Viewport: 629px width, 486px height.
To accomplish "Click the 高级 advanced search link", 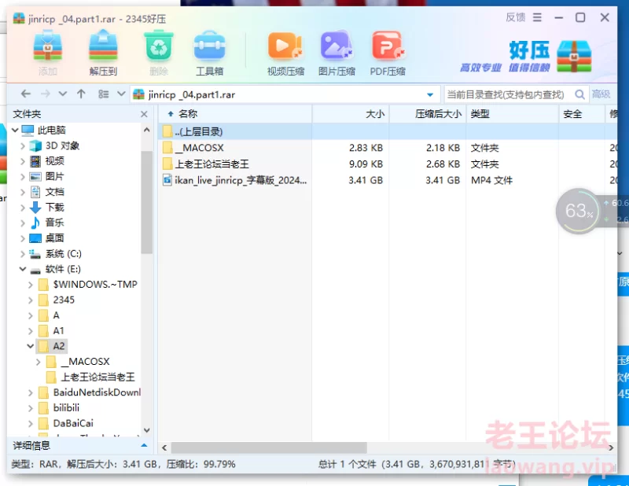I will click(x=601, y=94).
